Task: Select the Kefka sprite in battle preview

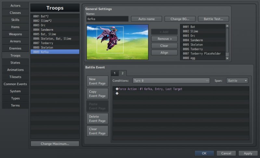Action: [x=110, y=40]
